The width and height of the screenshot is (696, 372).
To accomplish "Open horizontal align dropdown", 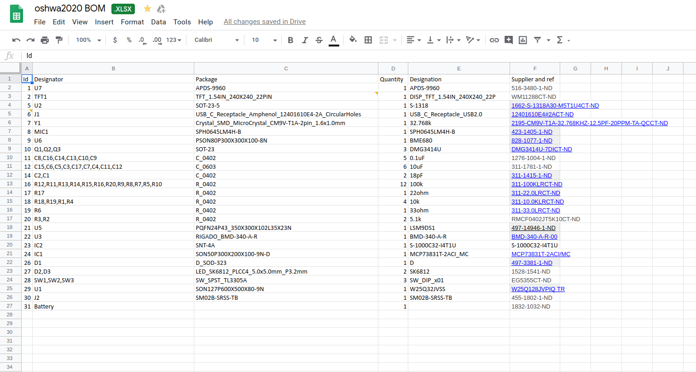I will (414, 40).
